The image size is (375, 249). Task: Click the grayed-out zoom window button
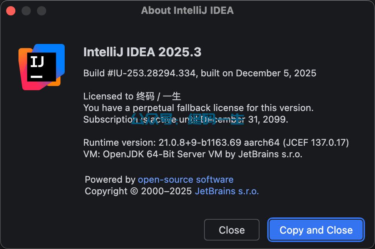pos(42,10)
